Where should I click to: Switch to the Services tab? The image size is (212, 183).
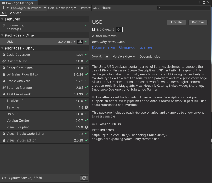pyautogui.click(x=15, y=13)
